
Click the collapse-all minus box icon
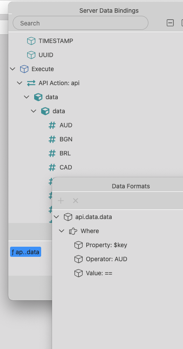tap(170, 23)
